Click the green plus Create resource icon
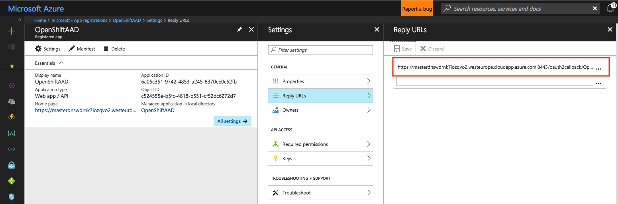Viewport: 618px width, 204px height. pos(12,31)
